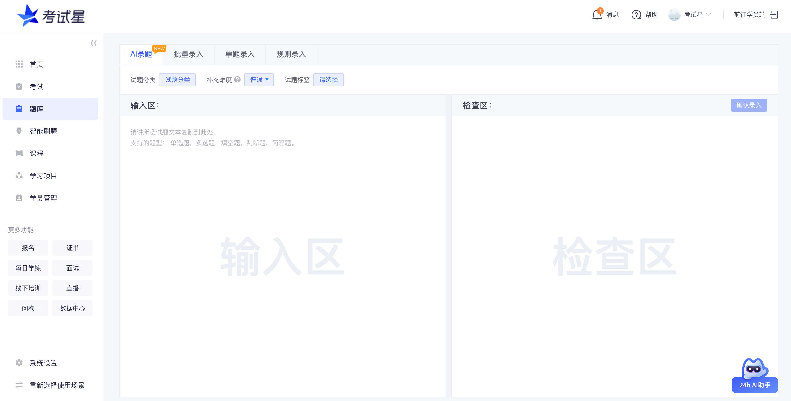This screenshot has width=791, height=401.
Task: Click the 确认录入 confirm button
Action: [x=749, y=105]
